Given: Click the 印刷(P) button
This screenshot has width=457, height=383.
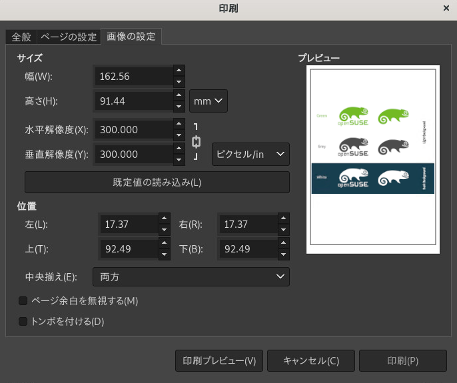Looking at the screenshot, I should (x=403, y=361).
